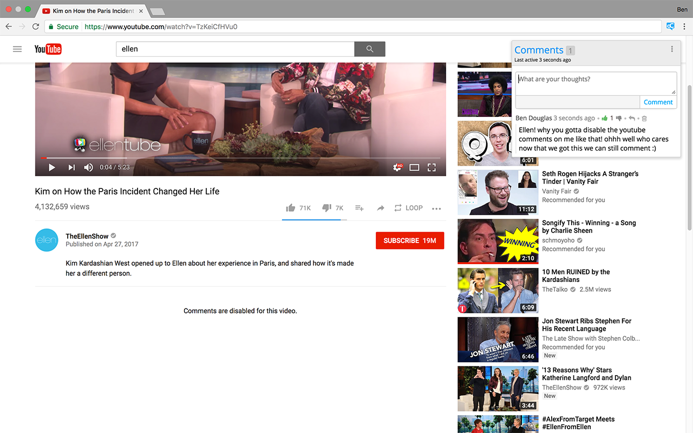Delete Ben Douglas's comment with trash icon
This screenshot has width=693, height=433.
click(644, 119)
